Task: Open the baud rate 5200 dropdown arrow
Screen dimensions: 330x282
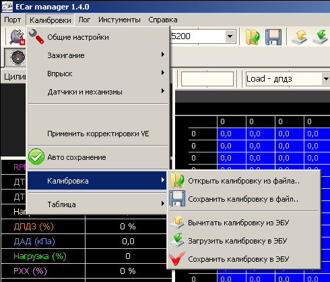Action: (230, 36)
